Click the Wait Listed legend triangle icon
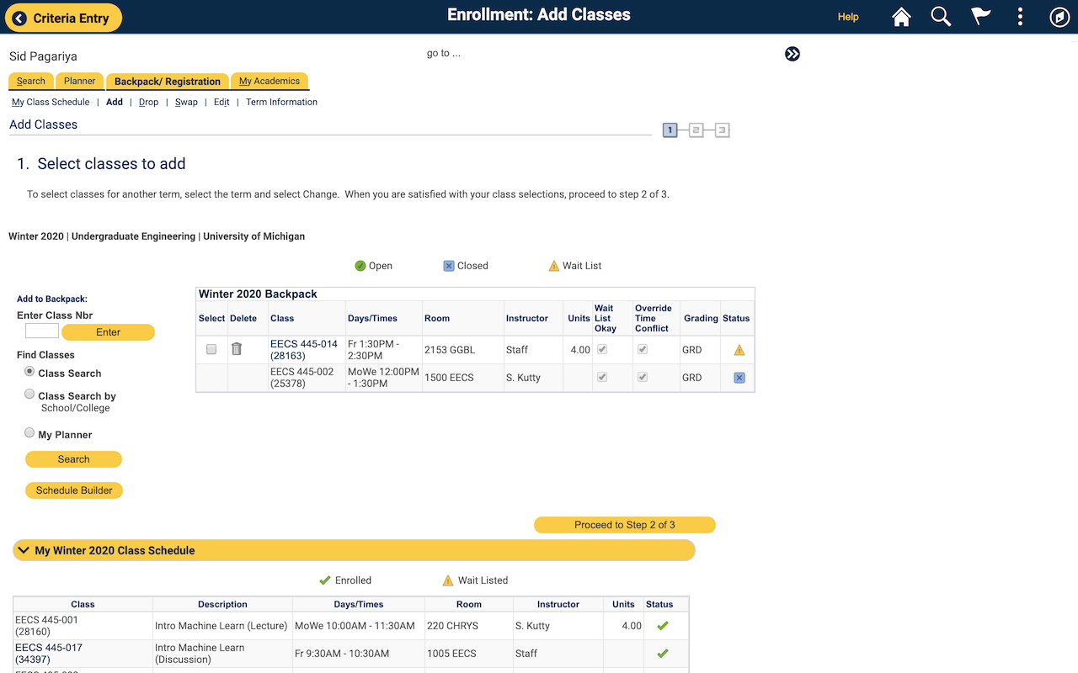1078x673 pixels. (448, 580)
